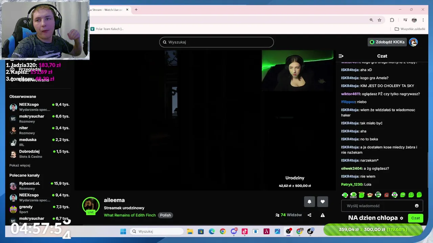The height and width of the screenshot is (243, 433).
Task: Open Wszystkie zakładki bookmarks folder
Action: tap(410, 29)
